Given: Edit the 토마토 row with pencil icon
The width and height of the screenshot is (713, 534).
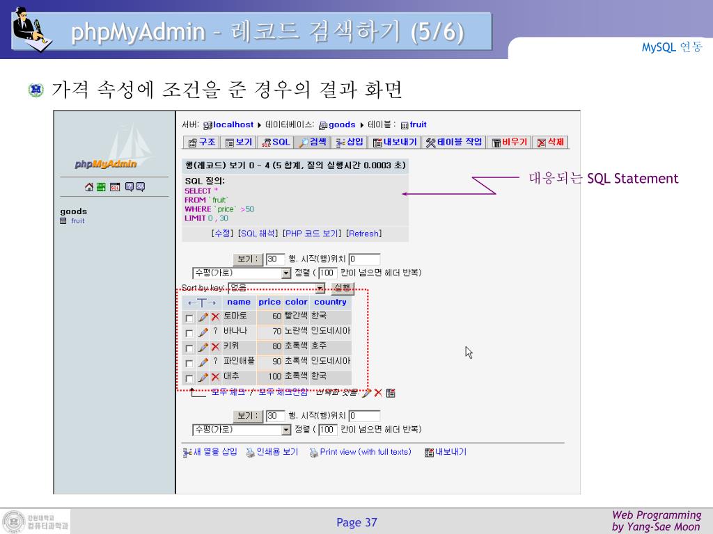Looking at the screenshot, I should (203, 317).
